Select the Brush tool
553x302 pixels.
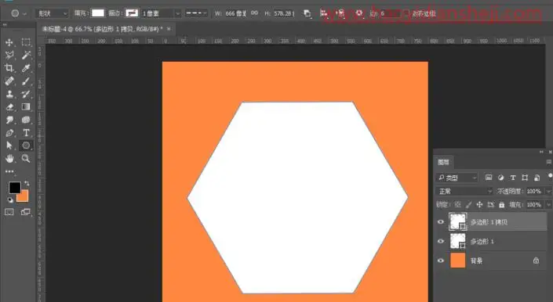coord(26,81)
